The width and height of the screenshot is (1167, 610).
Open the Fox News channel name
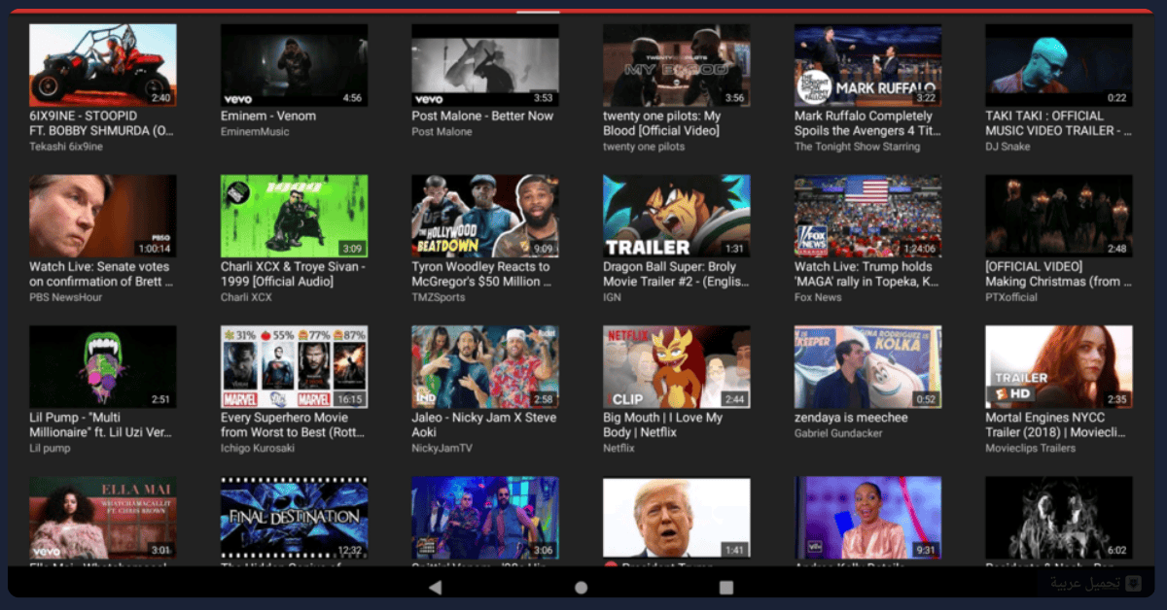point(818,297)
